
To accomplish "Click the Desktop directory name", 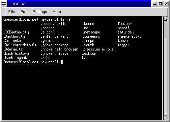I will click(89, 53).
